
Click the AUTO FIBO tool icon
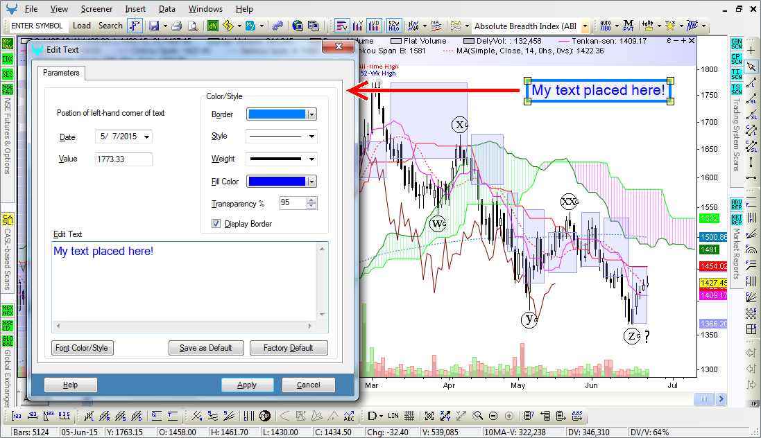coord(605,26)
